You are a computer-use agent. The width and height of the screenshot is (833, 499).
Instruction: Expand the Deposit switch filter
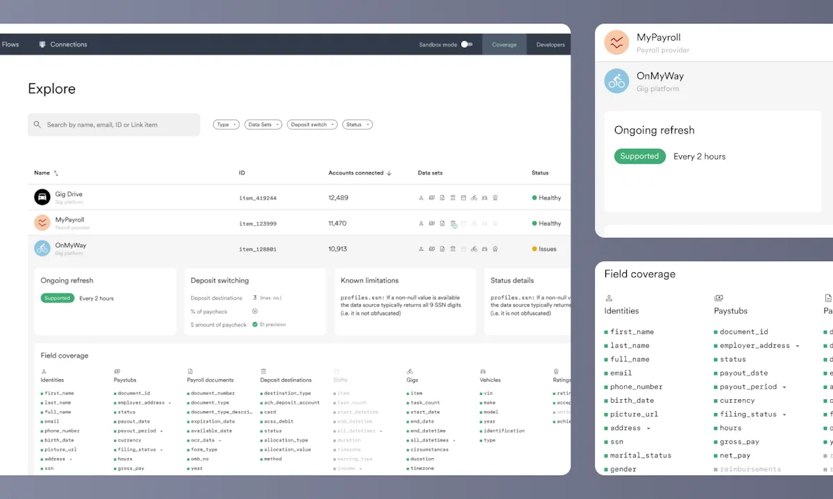click(x=312, y=125)
